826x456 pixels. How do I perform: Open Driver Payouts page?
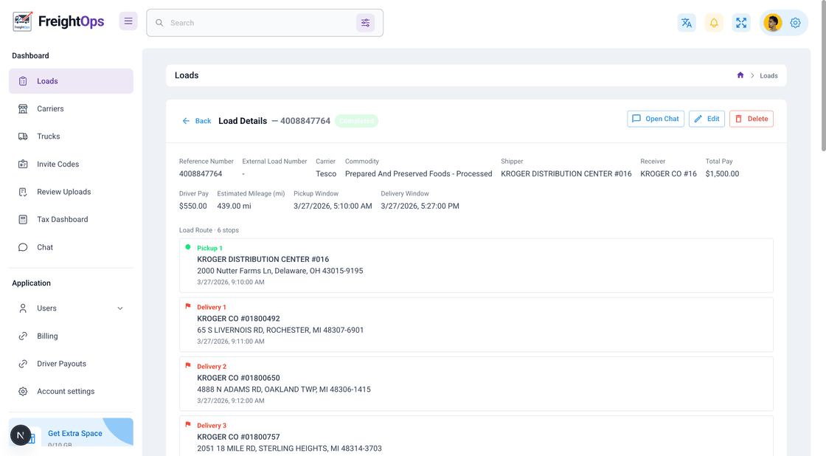point(71,364)
